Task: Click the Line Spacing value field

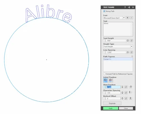Action: (x=115, y=52)
